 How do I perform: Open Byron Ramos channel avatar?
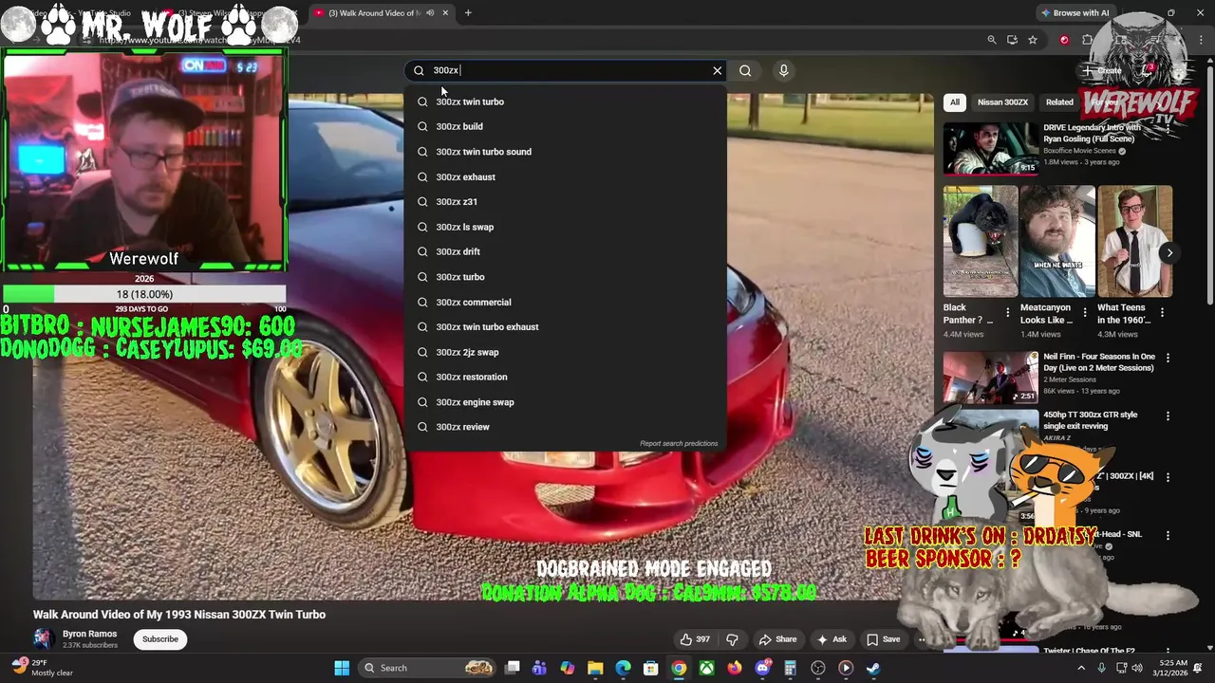(x=42, y=638)
